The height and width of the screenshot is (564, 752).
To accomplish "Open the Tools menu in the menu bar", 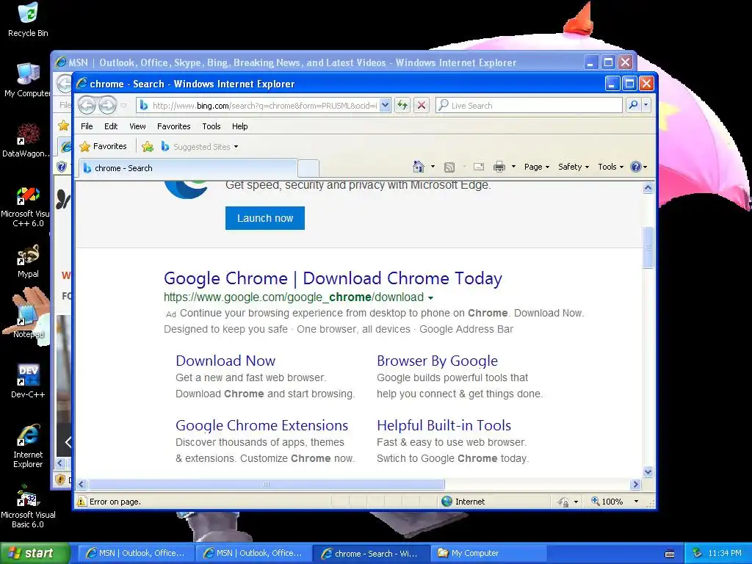I will pos(211,126).
